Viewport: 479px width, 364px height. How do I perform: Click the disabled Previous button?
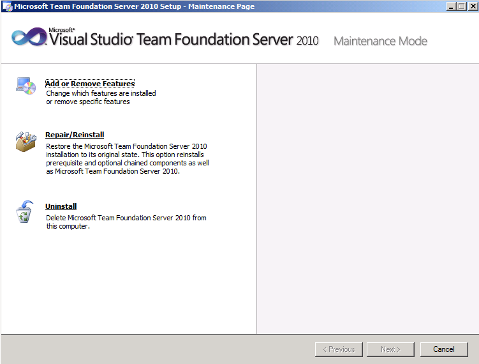339,349
